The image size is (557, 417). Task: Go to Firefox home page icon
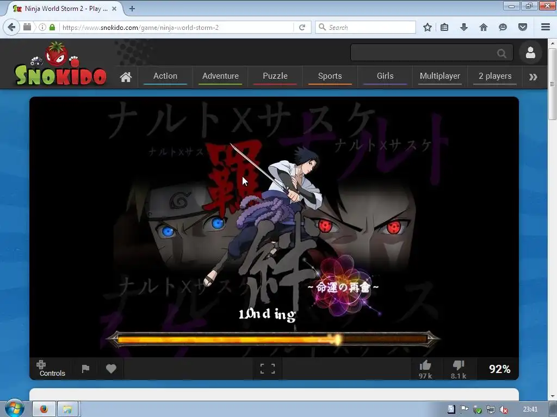pyautogui.click(x=484, y=27)
